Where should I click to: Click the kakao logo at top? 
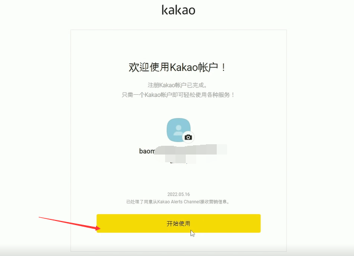179,10
